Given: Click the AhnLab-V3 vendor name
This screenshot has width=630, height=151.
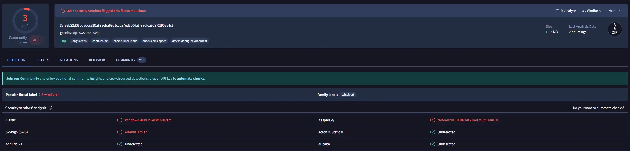Looking at the screenshot, I should pyautogui.click(x=14, y=144).
